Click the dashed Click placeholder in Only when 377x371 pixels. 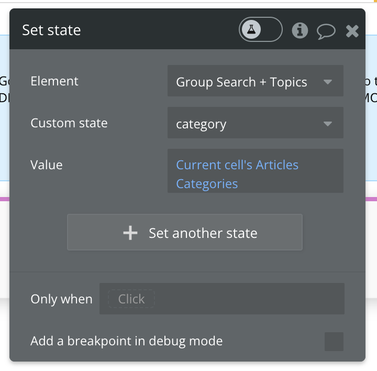tap(131, 299)
